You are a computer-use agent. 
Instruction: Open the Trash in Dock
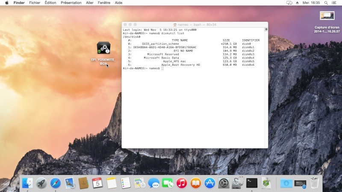tap(315, 183)
